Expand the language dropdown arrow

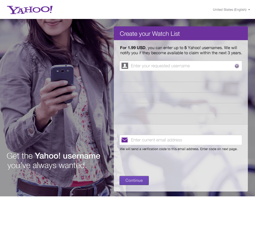click(x=249, y=10)
